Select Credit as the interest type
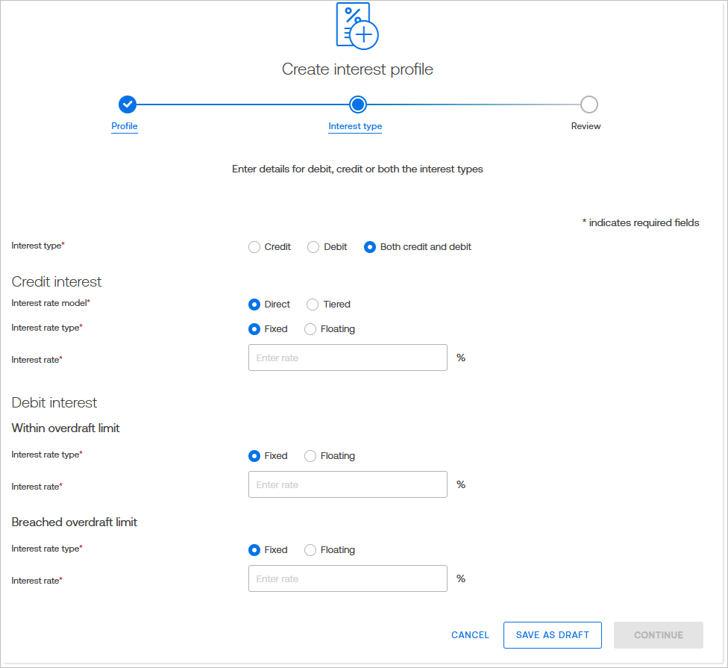 tap(254, 247)
